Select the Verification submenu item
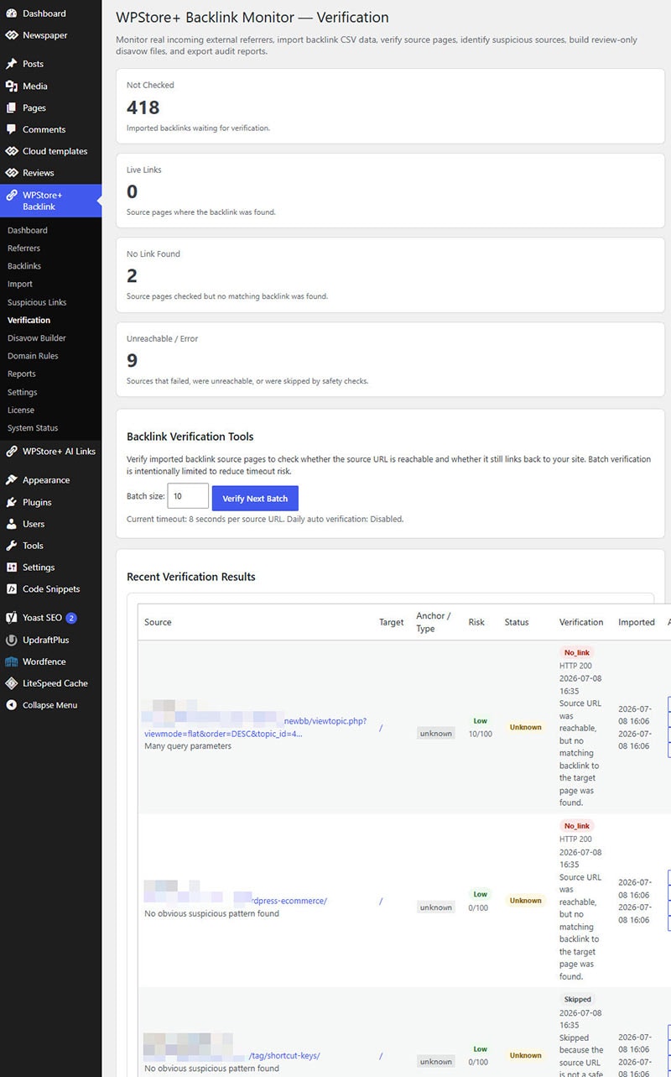Image resolution: width=671 pixels, height=1077 pixels. pyautogui.click(x=29, y=320)
